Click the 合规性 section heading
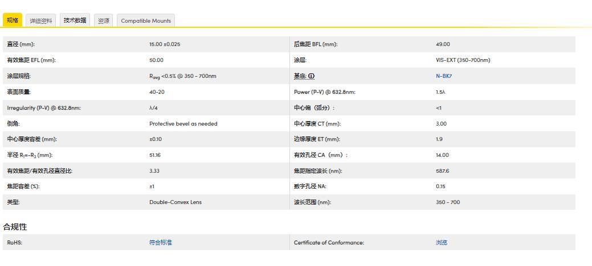592x266 pixels. (x=17, y=227)
